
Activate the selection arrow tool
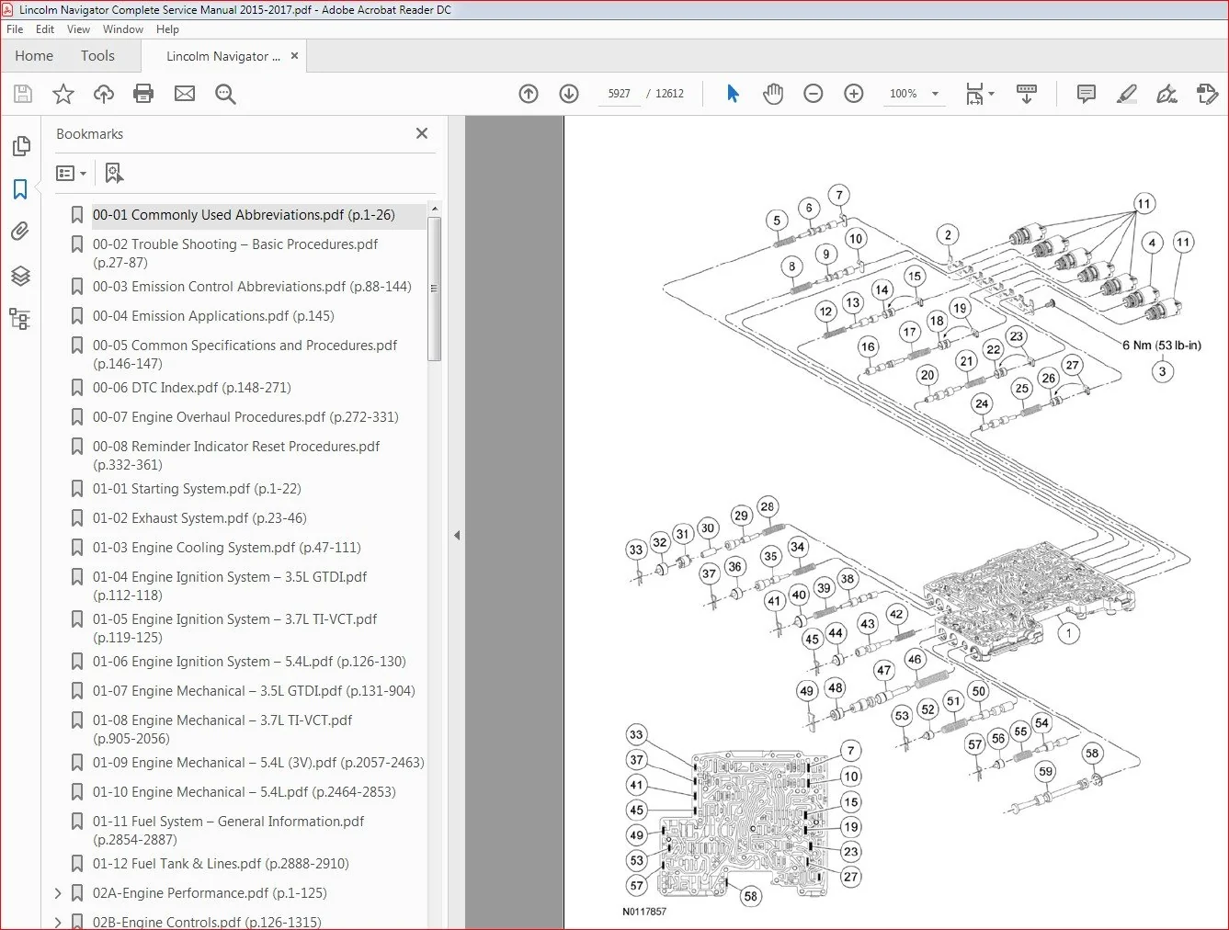(x=733, y=94)
